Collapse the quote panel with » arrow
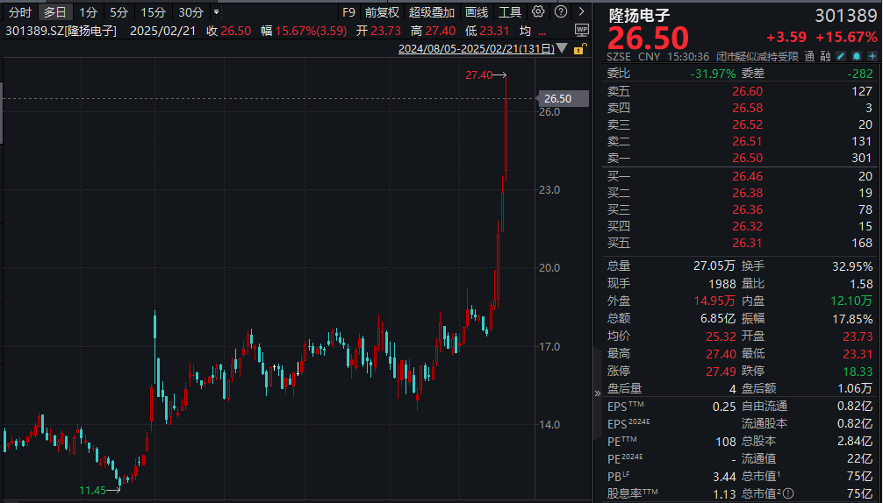The height and width of the screenshot is (503, 883). pyautogui.click(x=598, y=393)
